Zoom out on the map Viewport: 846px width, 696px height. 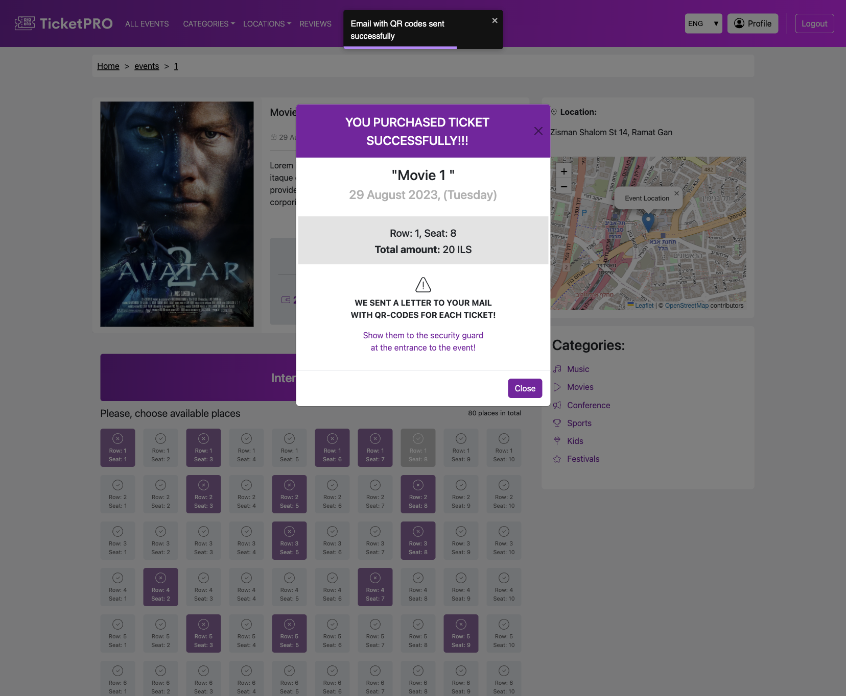563,186
